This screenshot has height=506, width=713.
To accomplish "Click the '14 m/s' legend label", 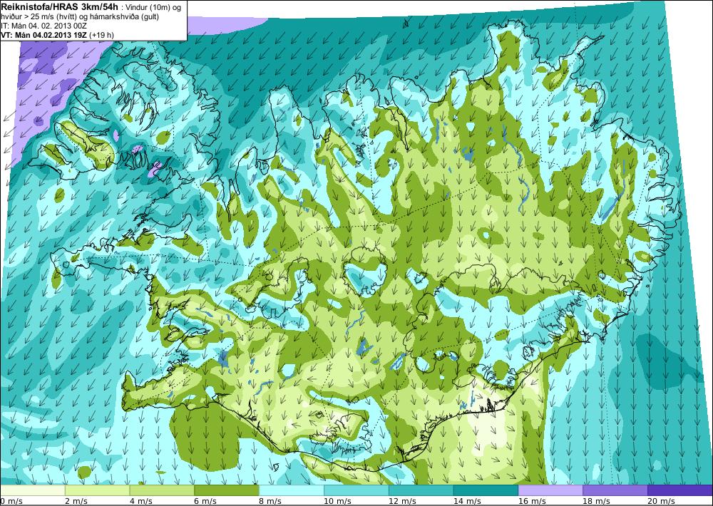I will click(x=468, y=501).
